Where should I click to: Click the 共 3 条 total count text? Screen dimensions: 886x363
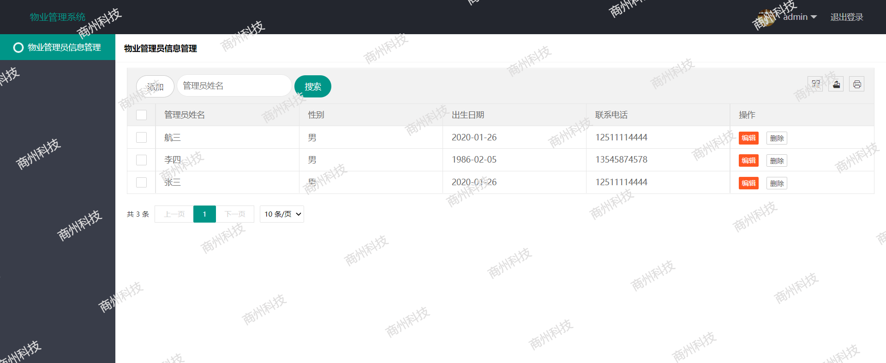click(x=138, y=214)
